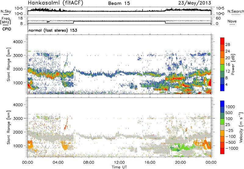Click the '20:00' time tick label
Screen dimensions: 244x169
(181, 163)
